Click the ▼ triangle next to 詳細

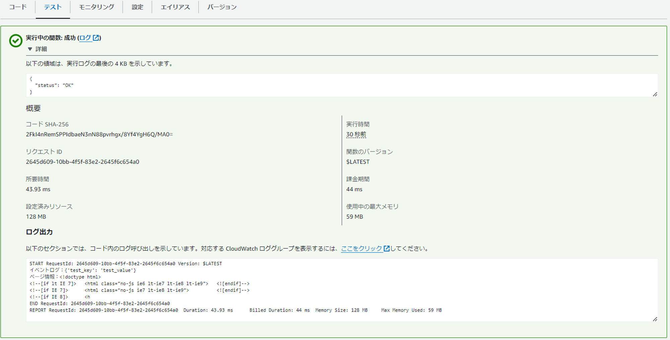pyautogui.click(x=29, y=49)
